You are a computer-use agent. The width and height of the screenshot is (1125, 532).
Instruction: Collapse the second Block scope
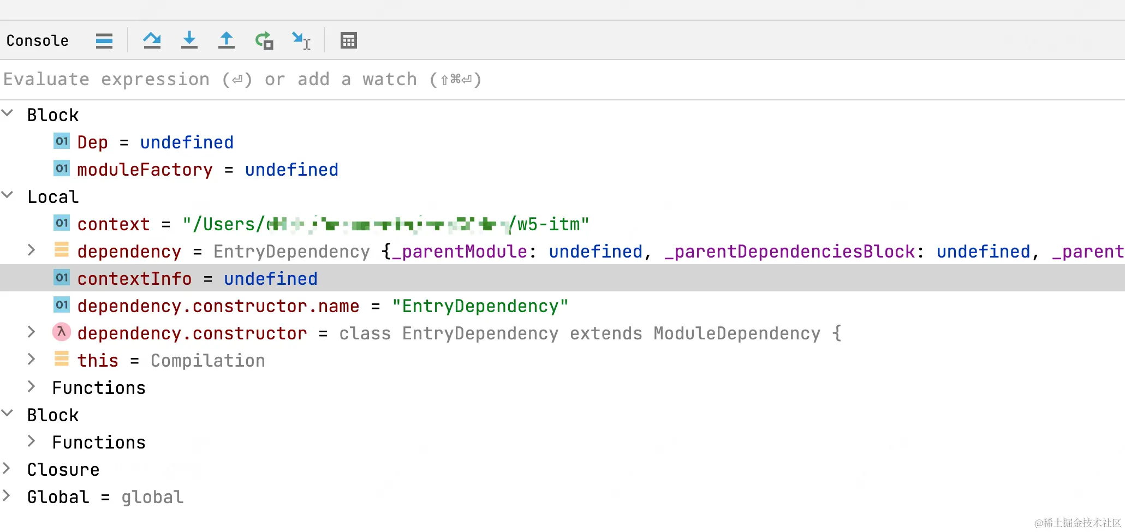point(8,414)
